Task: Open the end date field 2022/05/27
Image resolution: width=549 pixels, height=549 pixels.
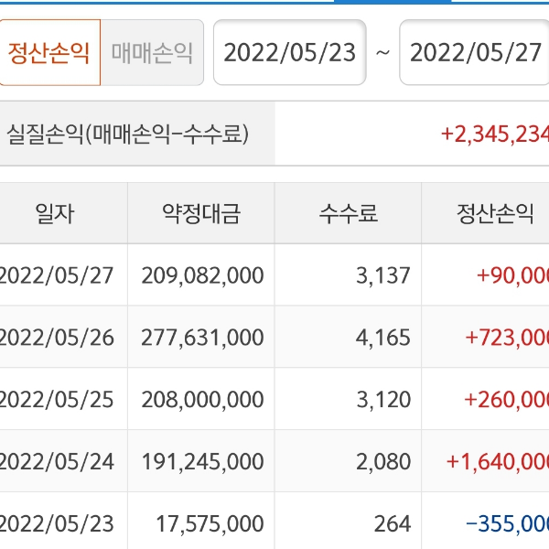Action: pos(475,52)
